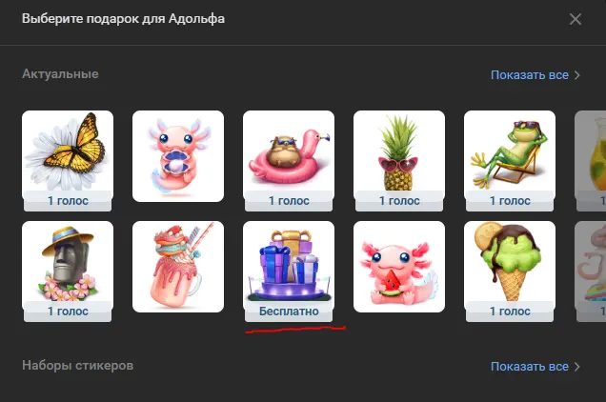Click the Бесплатно price label
Image resolution: width=606 pixels, height=402 pixels.
(x=289, y=312)
